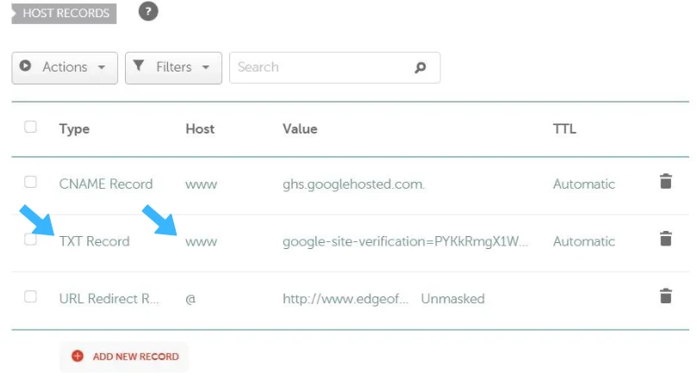This screenshot has width=697, height=380.
Task: Delete the TXT Record with trash icon
Action: pyautogui.click(x=665, y=239)
